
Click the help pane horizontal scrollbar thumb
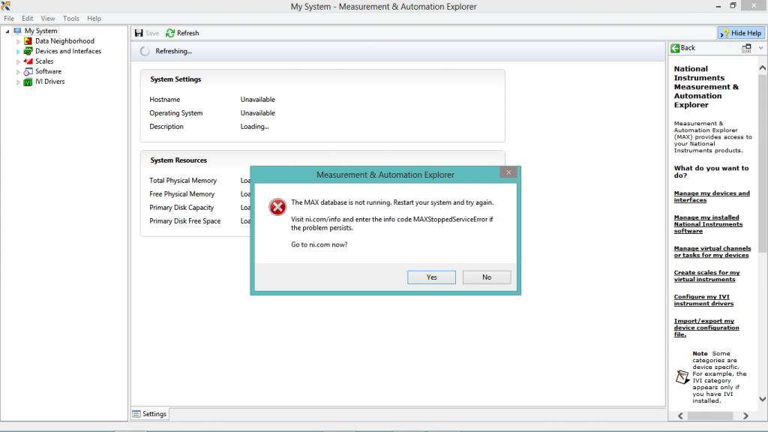pyautogui.click(x=710, y=415)
